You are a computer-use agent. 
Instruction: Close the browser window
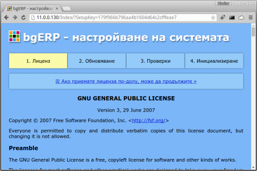coord(252,3)
